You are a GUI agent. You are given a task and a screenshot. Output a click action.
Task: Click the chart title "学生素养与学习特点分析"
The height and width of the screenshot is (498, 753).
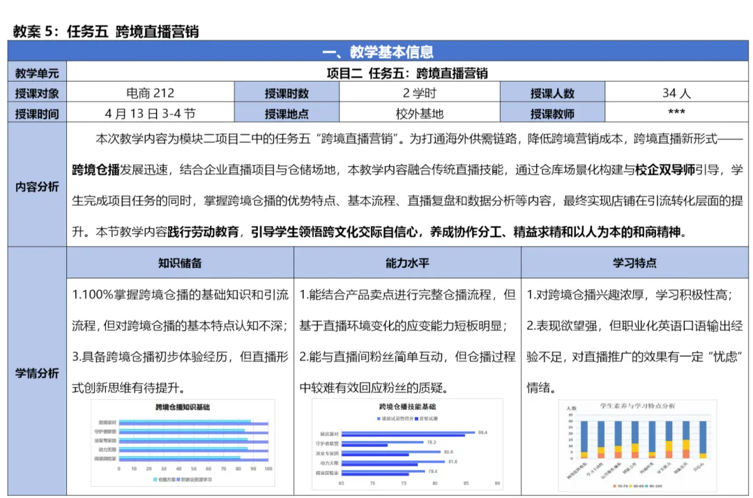tap(637, 406)
